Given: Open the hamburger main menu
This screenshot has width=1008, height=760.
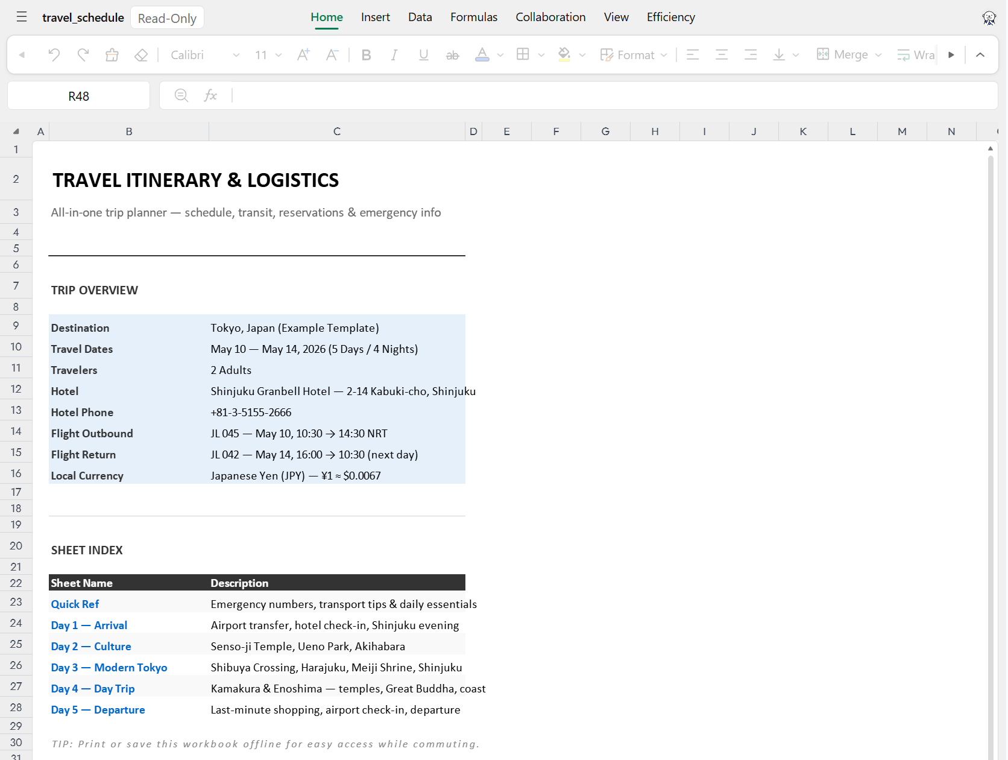Looking at the screenshot, I should point(22,17).
